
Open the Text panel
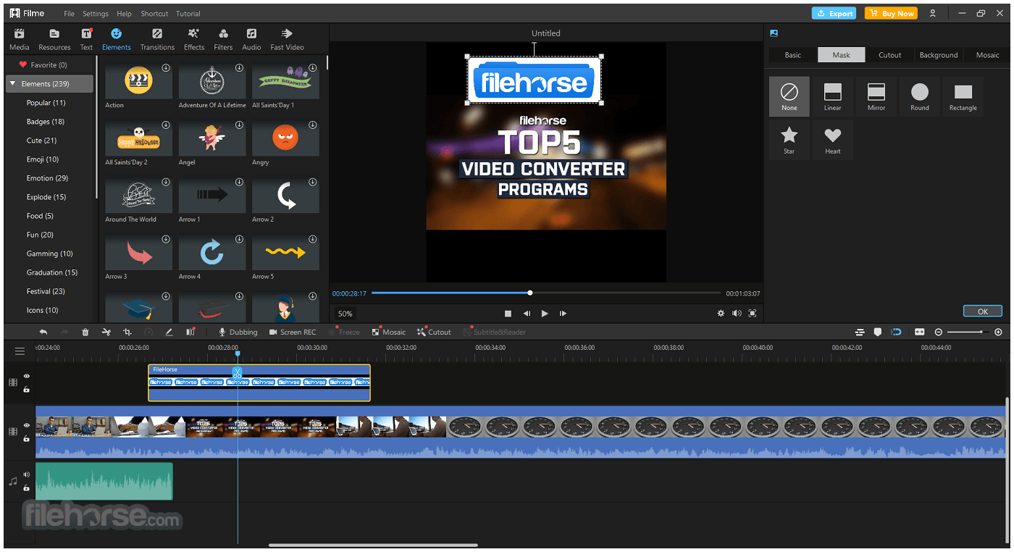(x=86, y=39)
